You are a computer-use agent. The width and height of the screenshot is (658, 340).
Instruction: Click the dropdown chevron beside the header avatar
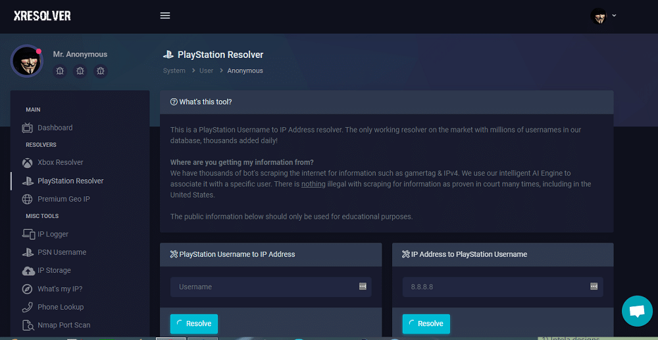(x=614, y=15)
